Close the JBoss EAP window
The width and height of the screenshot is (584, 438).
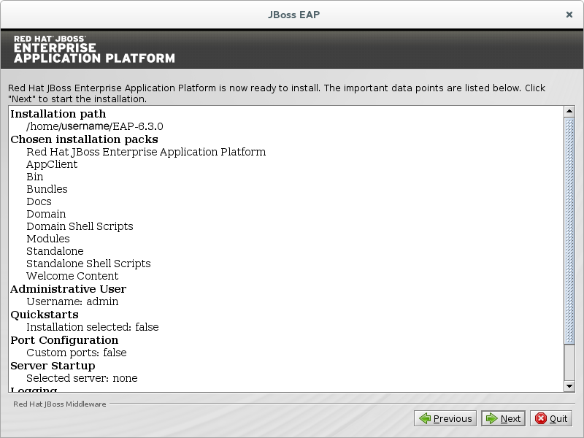(569, 14)
